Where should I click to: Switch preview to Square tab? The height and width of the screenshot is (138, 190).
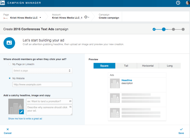point(104,66)
